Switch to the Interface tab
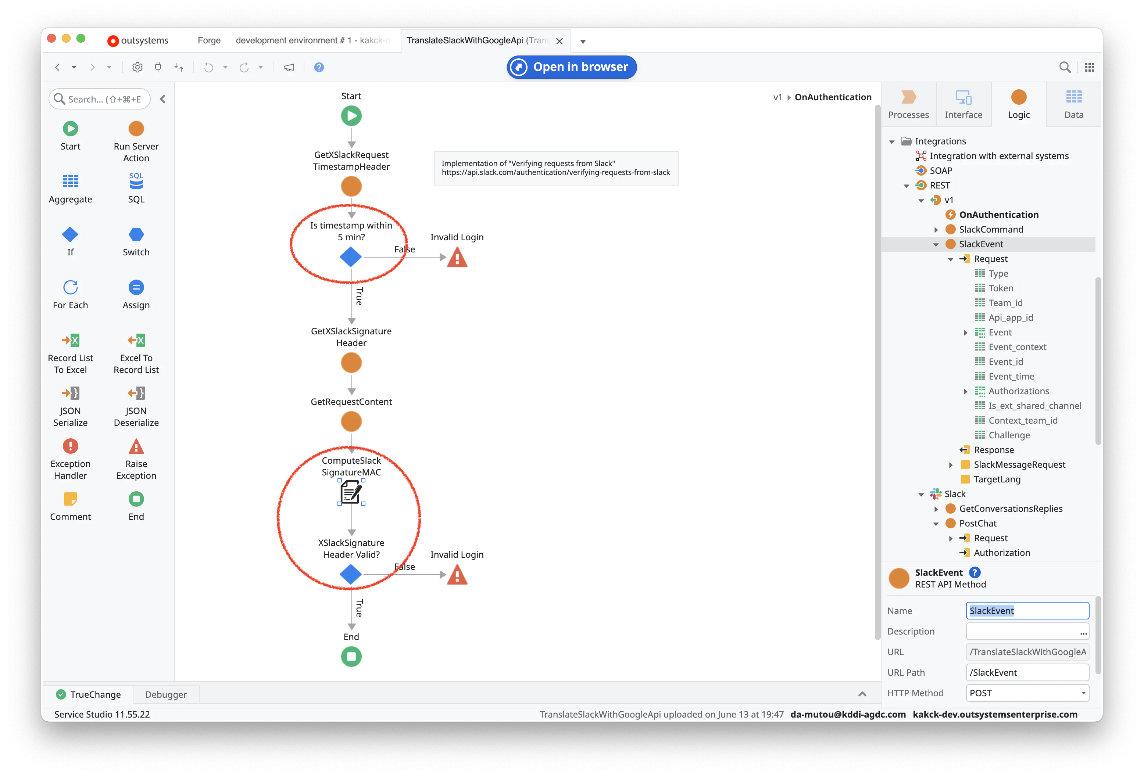Screen dimensions: 1144x776 point(964,105)
